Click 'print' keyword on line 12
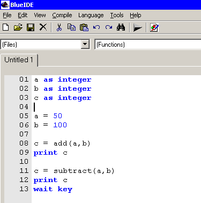 46,180
